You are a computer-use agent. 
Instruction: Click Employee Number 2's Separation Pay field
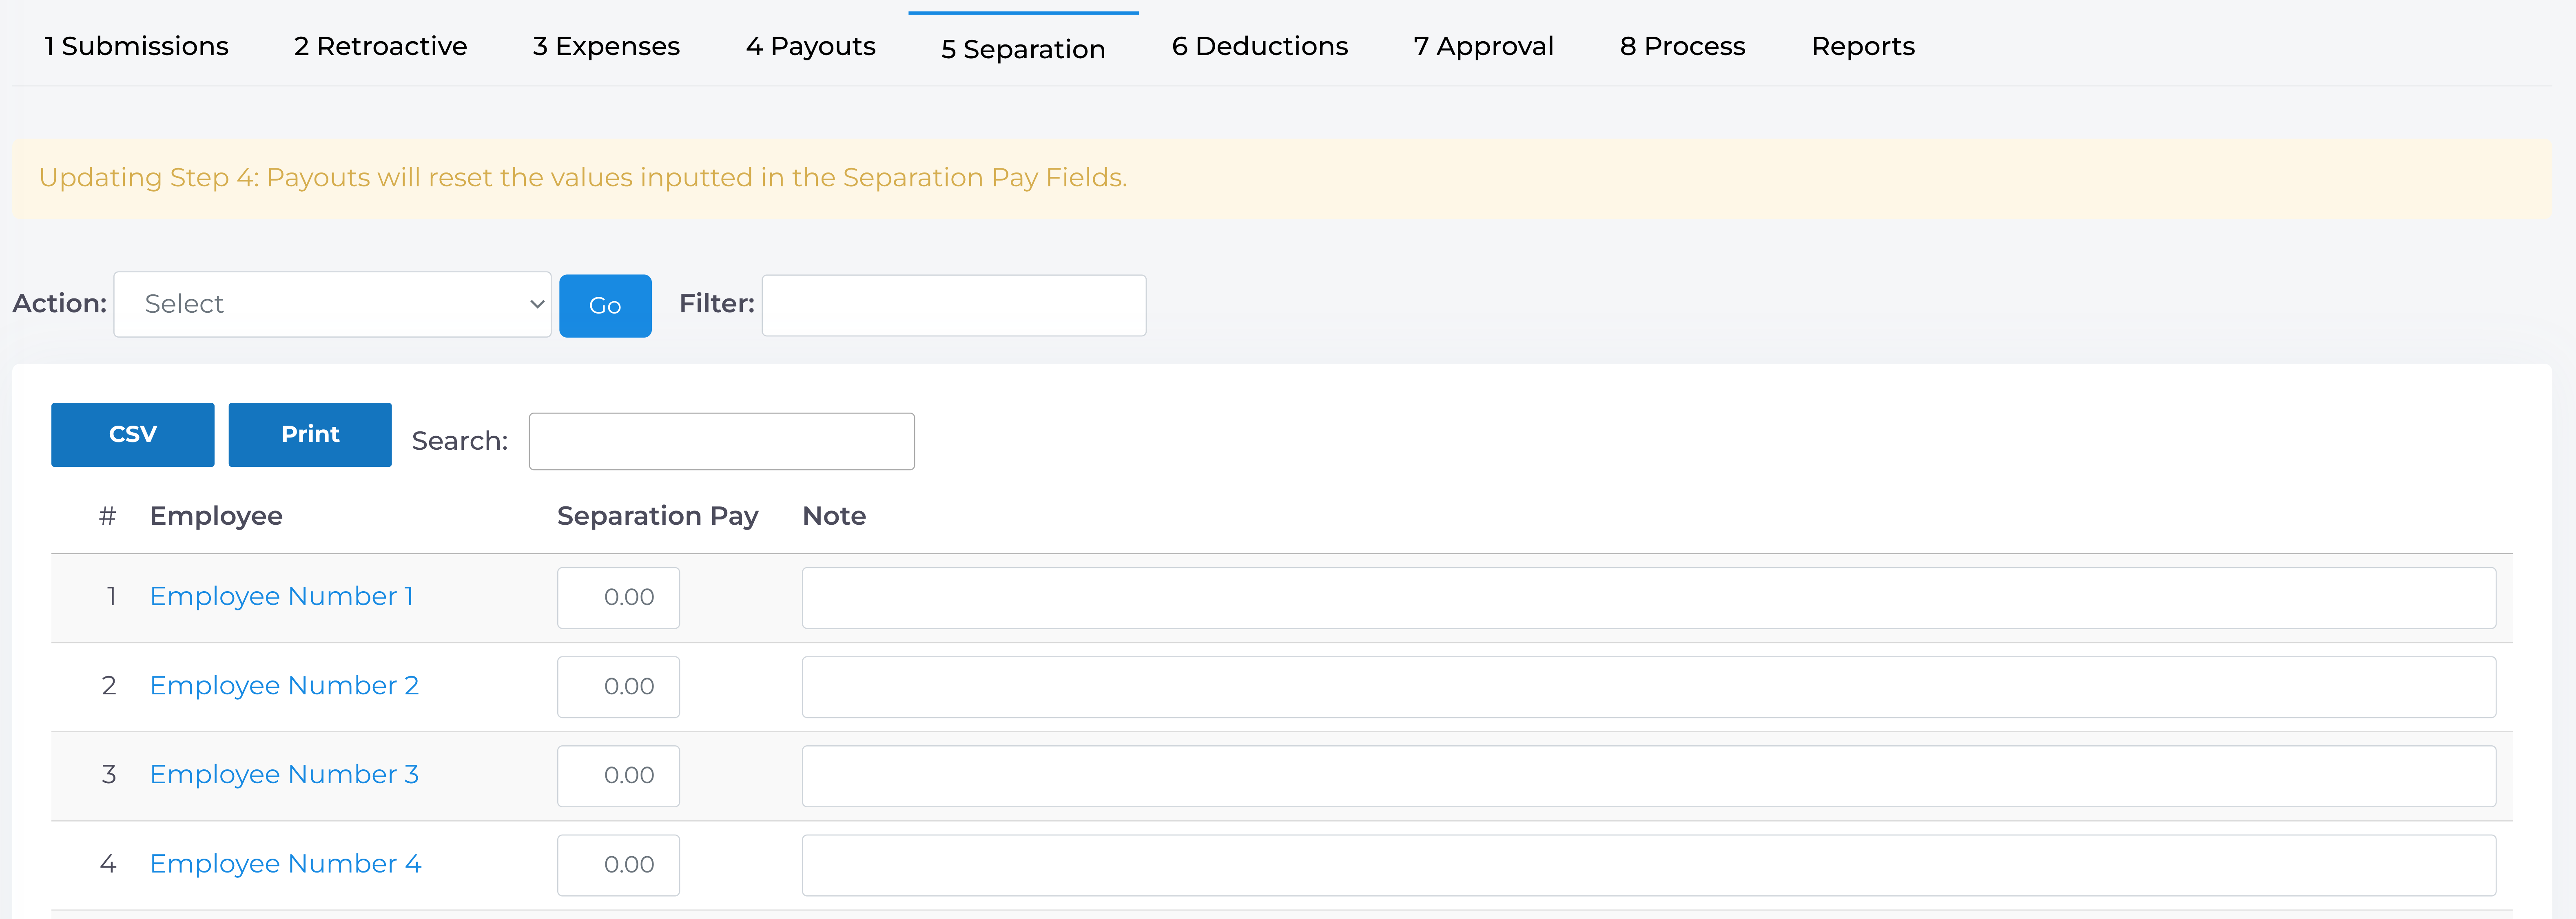tap(618, 686)
